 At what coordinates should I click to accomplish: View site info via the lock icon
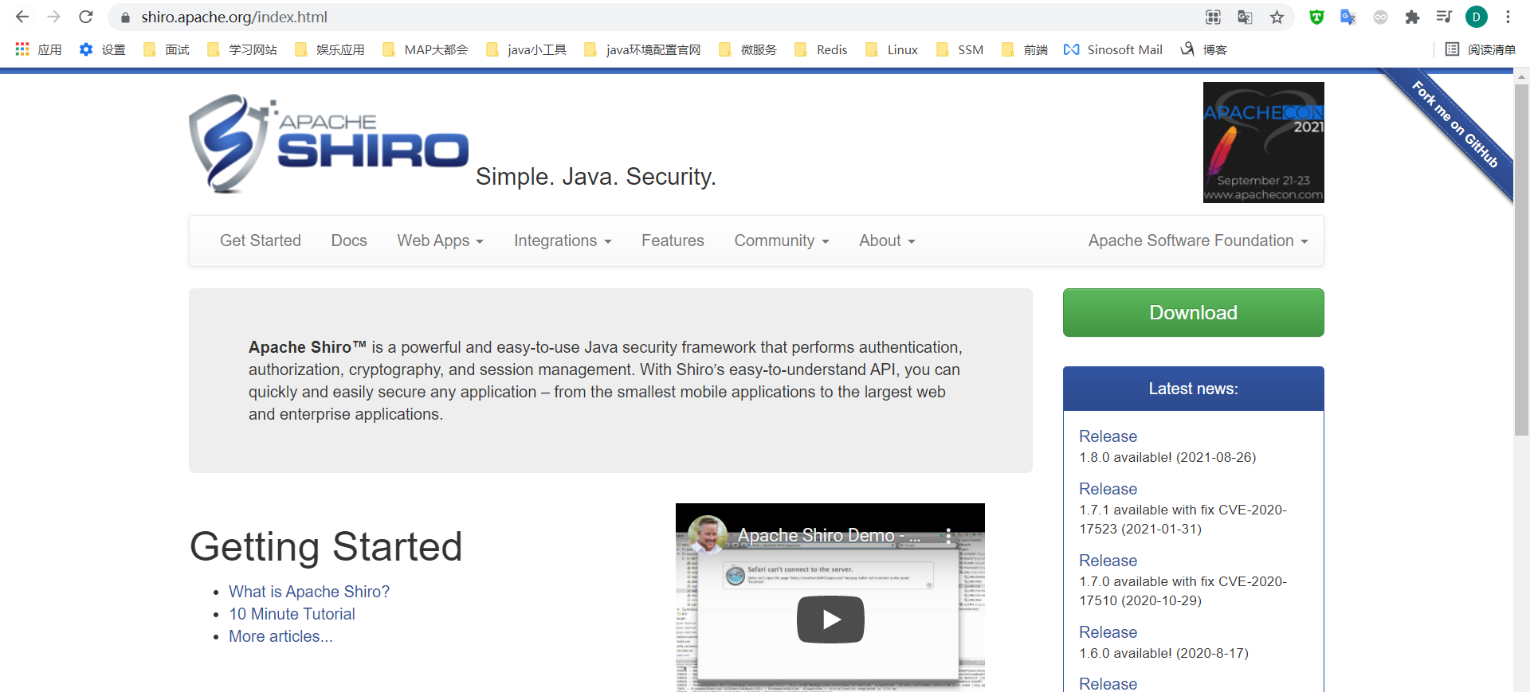[x=125, y=18]
